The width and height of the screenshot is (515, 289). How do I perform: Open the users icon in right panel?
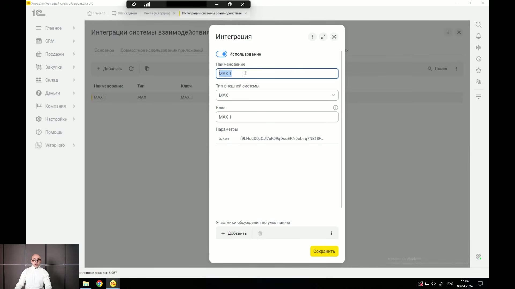coord(479,82)
